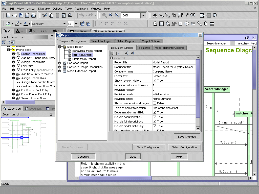Zoom out using the magnifier minus icon
The height and width of the screenshot is (194, 259).
pos(117,15)
